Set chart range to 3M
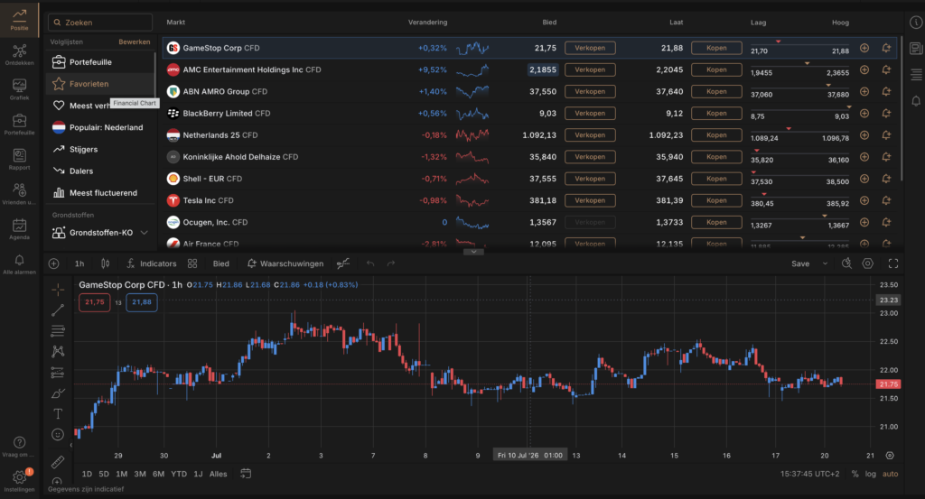This screenshot has height=499, width=925. tap(140, 474)
